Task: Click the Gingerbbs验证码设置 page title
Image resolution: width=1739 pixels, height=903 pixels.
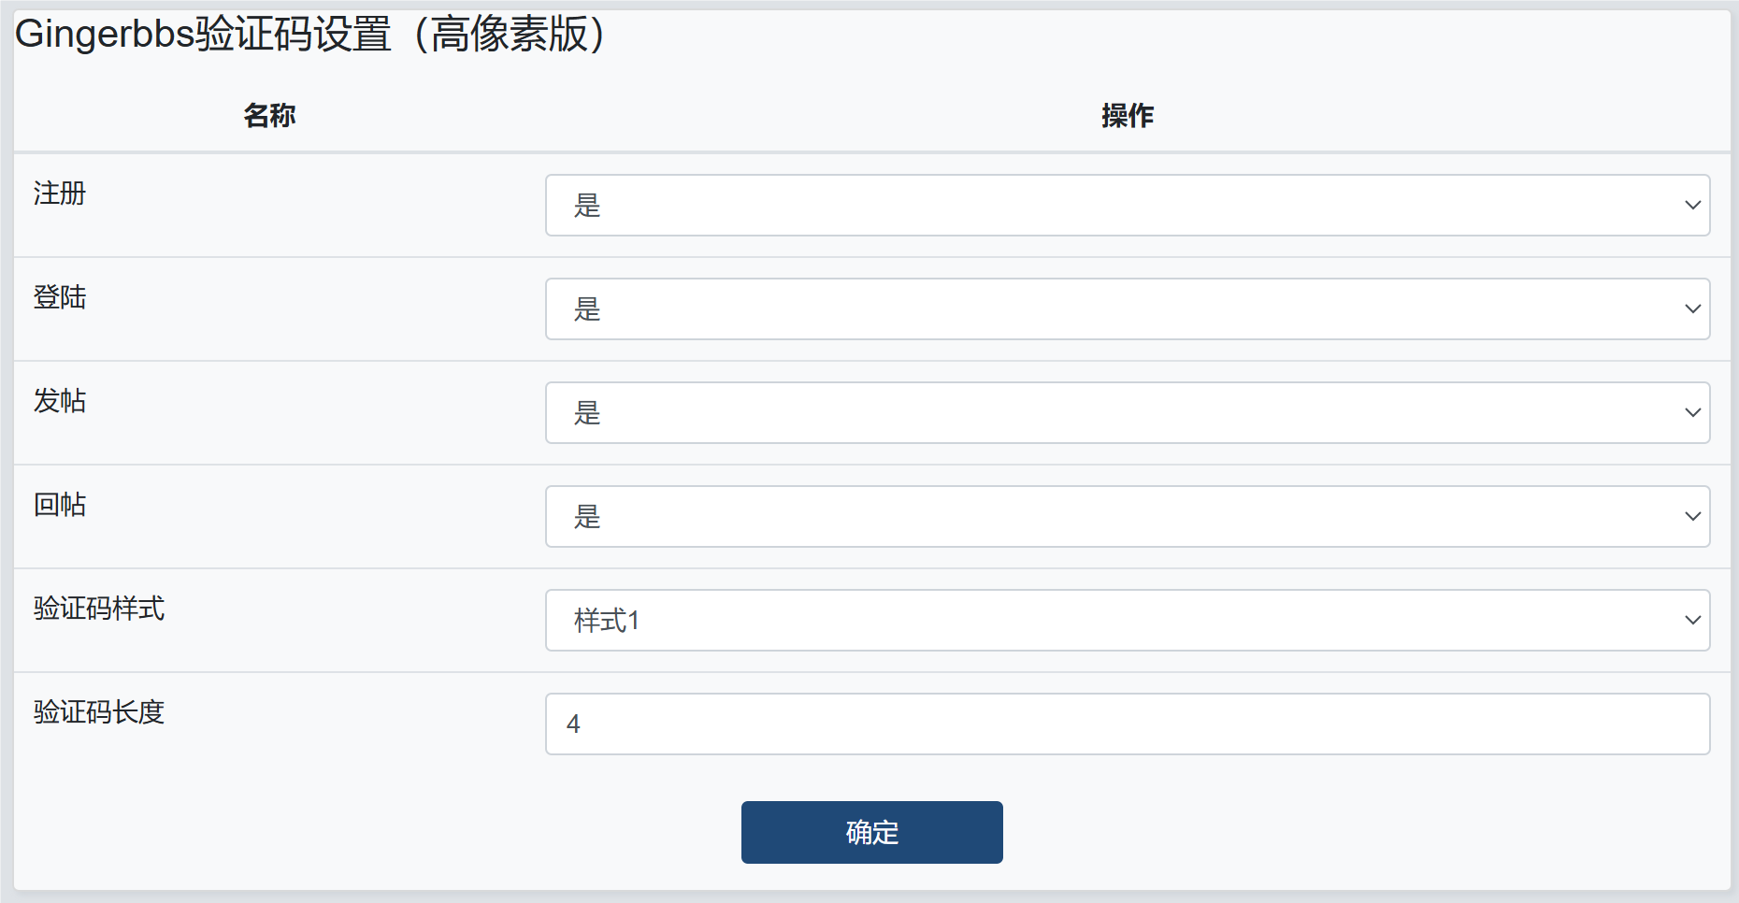Action: coord(310,36)
